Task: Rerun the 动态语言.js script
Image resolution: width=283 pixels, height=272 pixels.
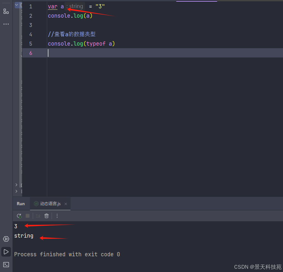Action: (19, 216)
